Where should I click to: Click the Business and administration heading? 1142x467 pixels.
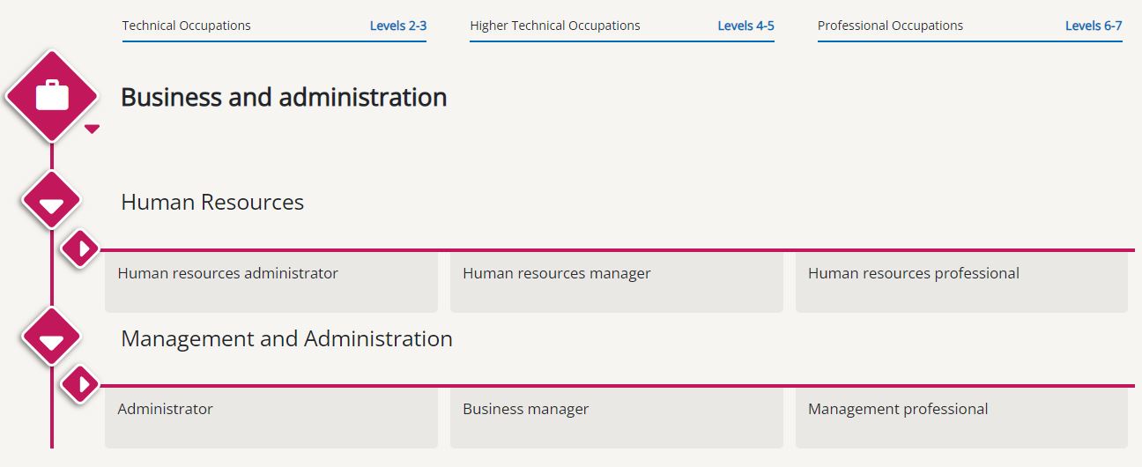(284, 97)
